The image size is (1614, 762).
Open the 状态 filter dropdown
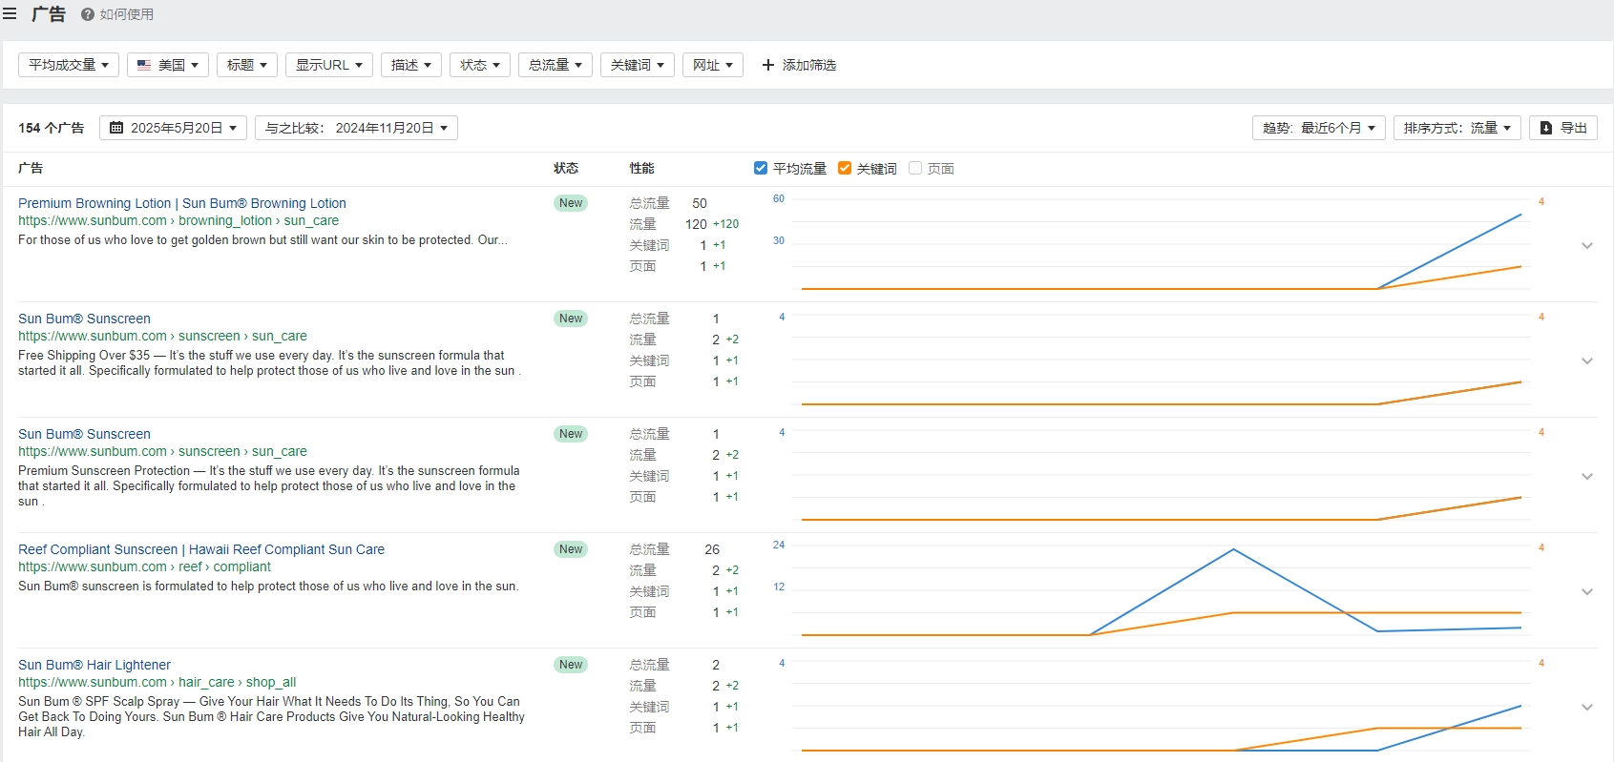480,65
